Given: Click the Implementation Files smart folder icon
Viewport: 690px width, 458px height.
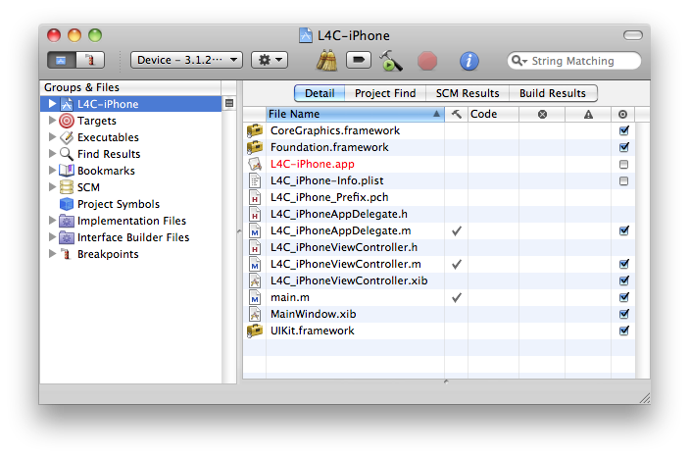Looking at the screenshot, I should tap(67, 221).
